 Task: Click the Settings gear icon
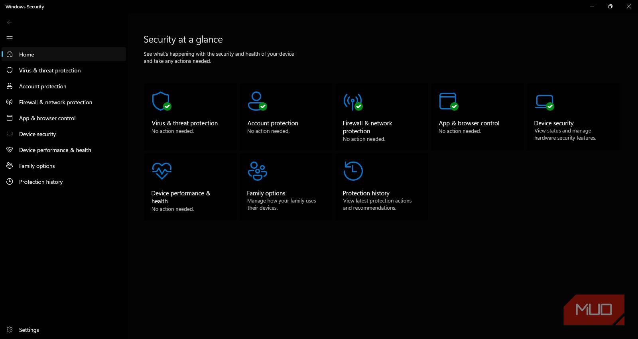tap(10, 329)
